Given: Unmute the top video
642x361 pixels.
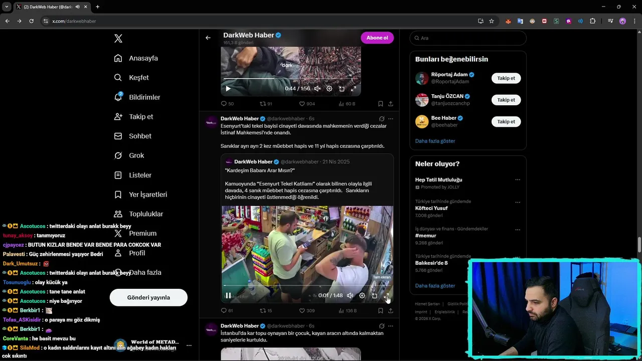Looking at the screenshot, I should click(x=317, y=89).
